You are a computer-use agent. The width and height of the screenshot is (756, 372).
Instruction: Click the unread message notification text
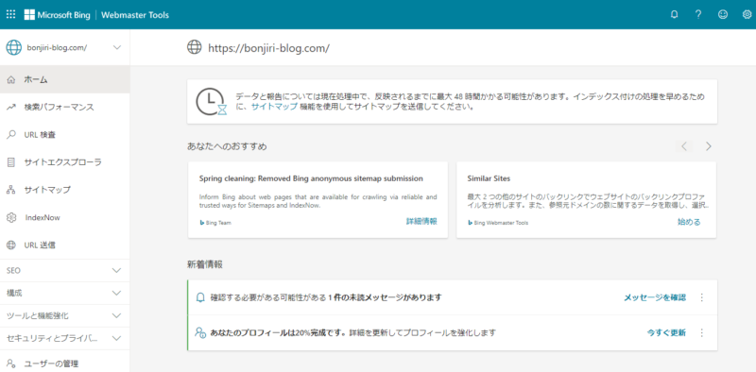[x=326, y=297]
